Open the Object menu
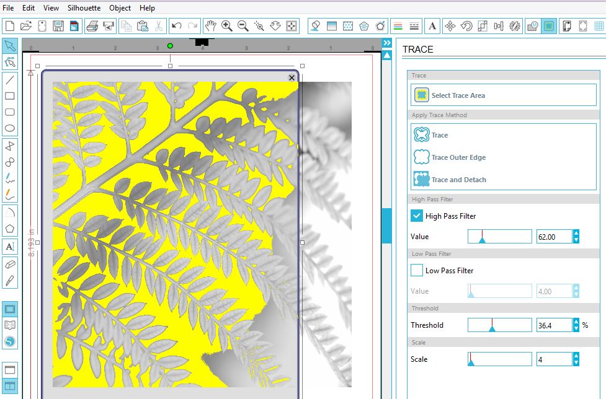This screenshot has width=606, height=399. [x=120, y=7]
